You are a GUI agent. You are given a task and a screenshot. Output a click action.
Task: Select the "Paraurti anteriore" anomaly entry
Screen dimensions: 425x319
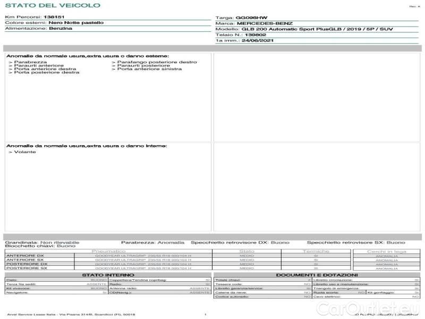click(x=39, y=65)
